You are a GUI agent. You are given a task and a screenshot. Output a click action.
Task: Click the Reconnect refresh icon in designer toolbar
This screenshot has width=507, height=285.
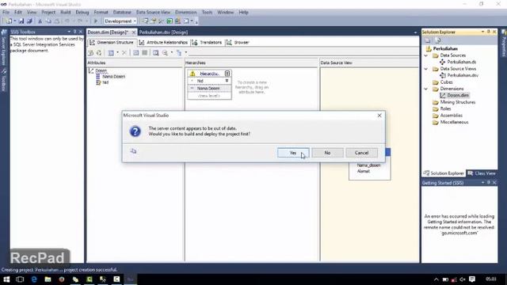pos(99,53)
